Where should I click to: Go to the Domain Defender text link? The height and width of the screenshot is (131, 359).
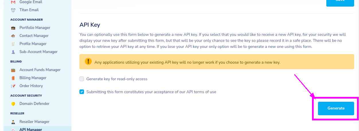pyautogui.click(x=34, y=104)
